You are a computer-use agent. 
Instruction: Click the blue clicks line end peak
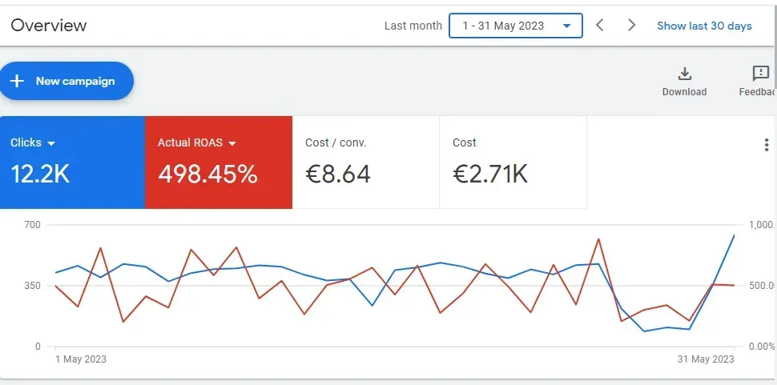734,235
